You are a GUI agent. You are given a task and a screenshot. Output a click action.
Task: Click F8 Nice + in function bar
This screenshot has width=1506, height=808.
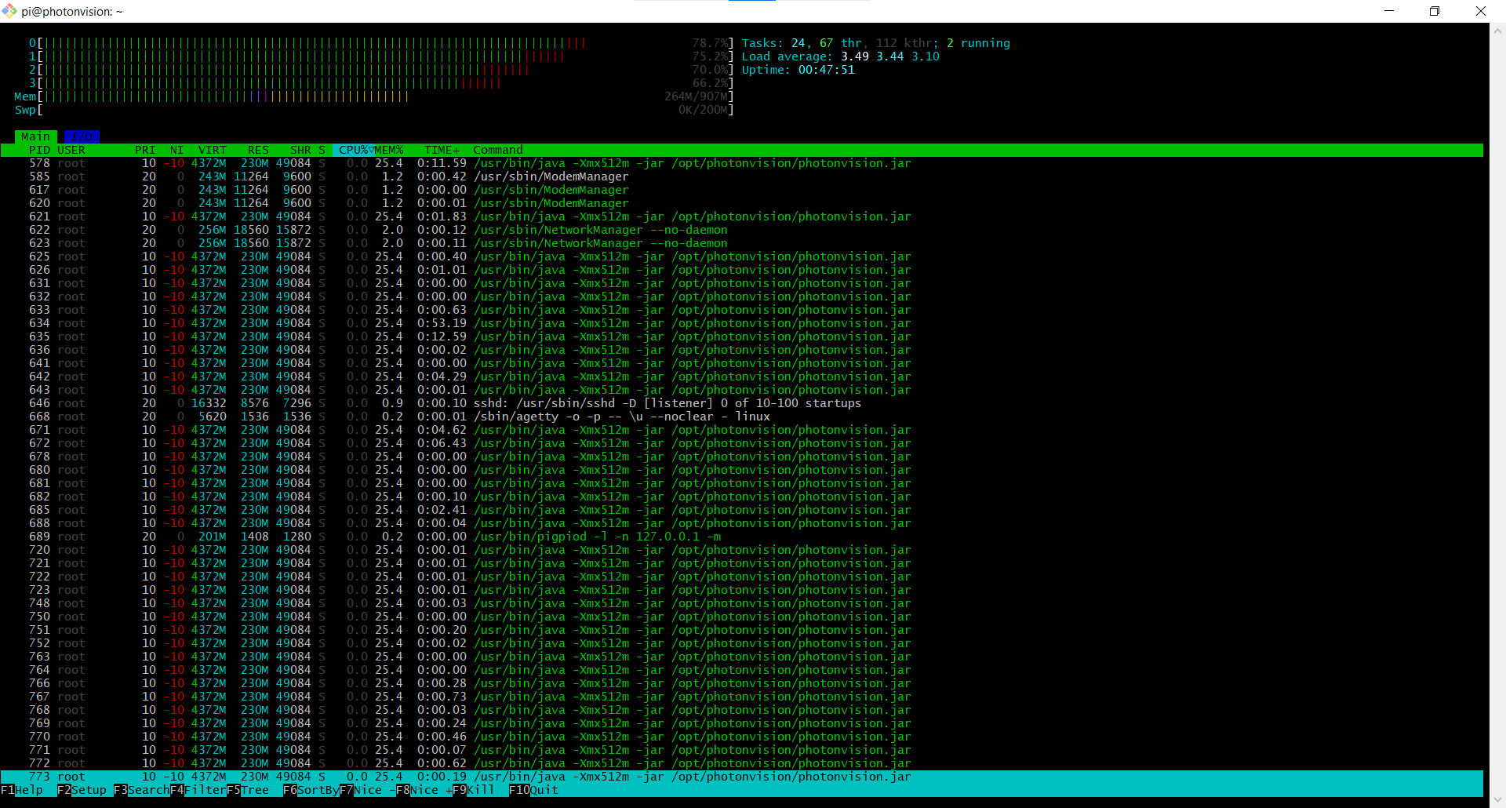point(424,790)
